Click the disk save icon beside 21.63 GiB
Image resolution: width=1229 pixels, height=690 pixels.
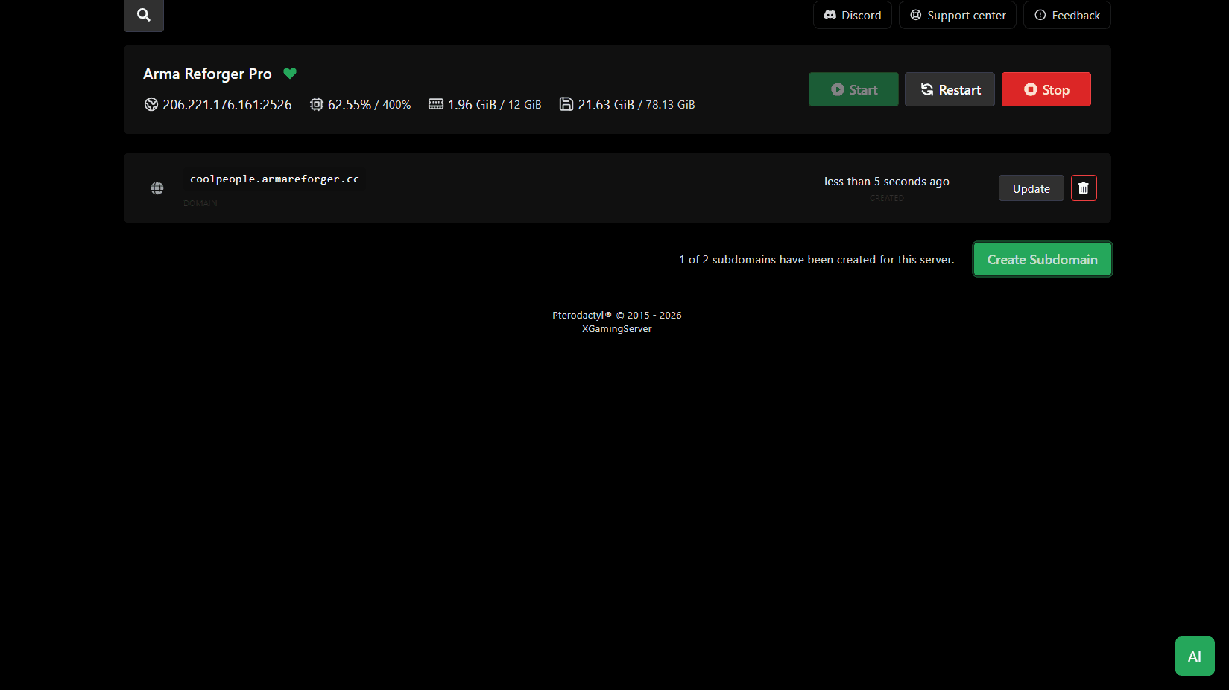tap(566, 105)
